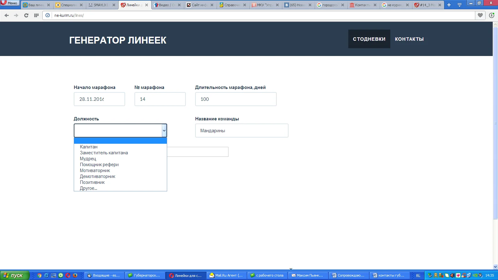Screen dimensions: 498x280
Task: Switch to the 'Справочн' tab
Action: point(232,5)
